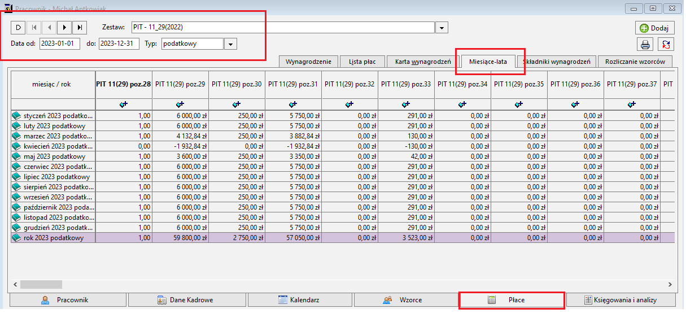Switch to the Wynagrodzenie tab
This screenshot has height=313, width=686.
tap(308, 62)
